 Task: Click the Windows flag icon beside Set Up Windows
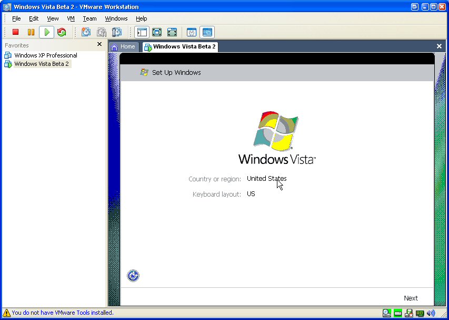(144, 72)
